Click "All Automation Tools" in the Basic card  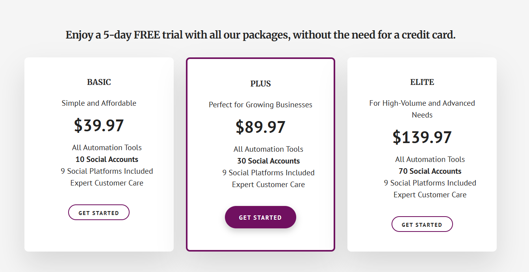107,148
